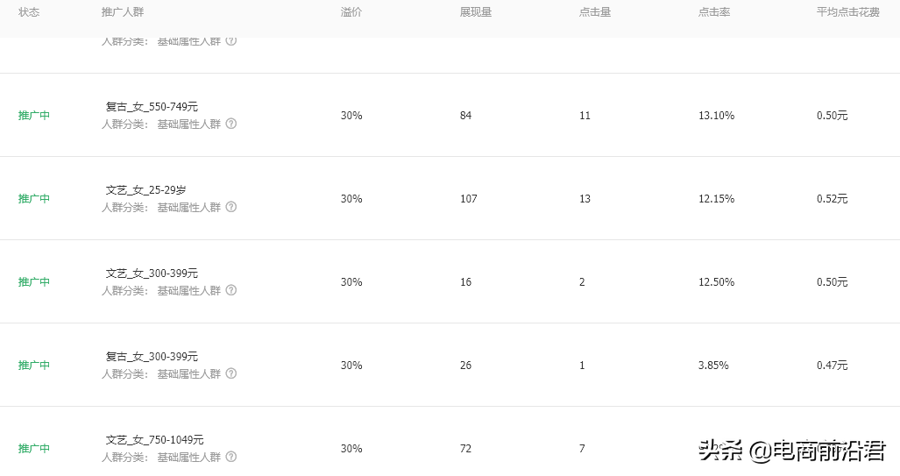
Task: Select the 平均点击花费 column header
Action: coord(842,12)
